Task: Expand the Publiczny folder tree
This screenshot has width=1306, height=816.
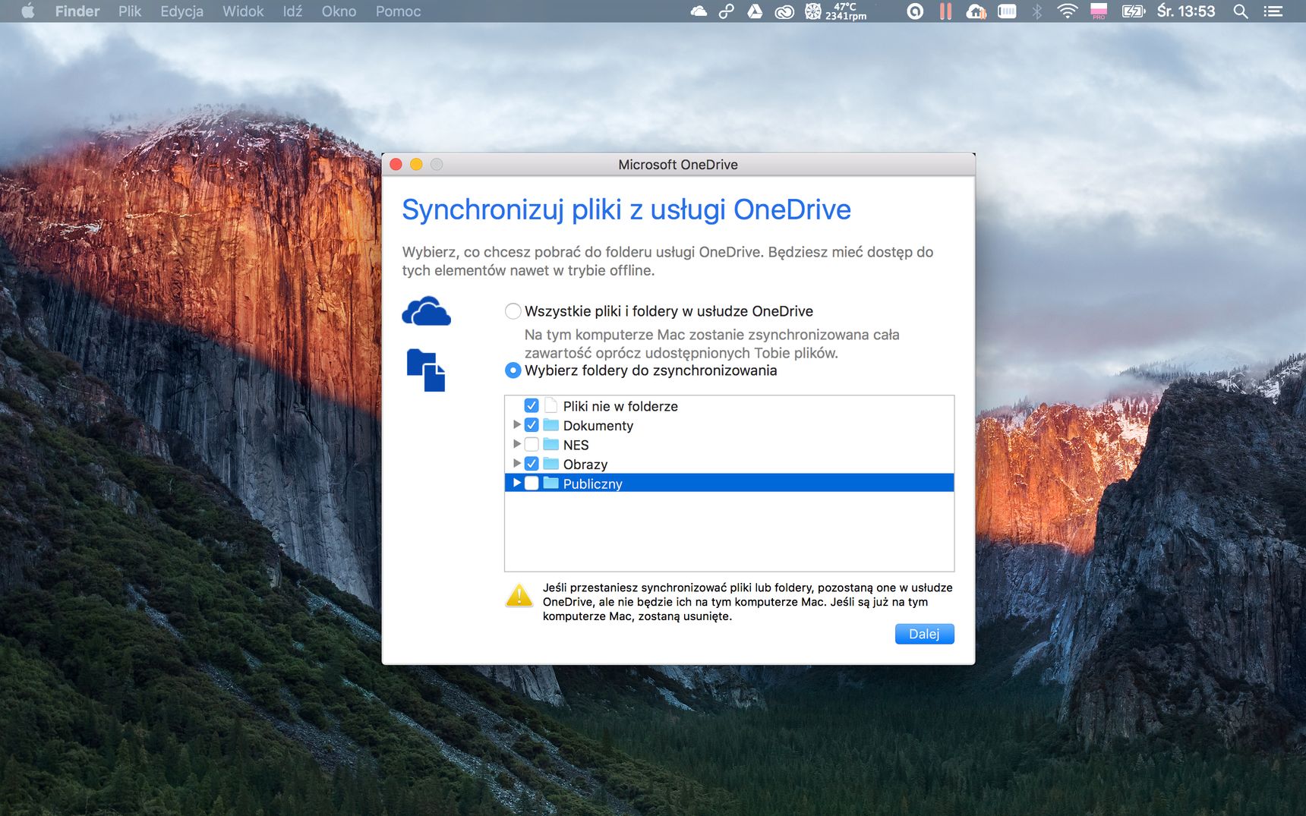Action: coord(517,483)
